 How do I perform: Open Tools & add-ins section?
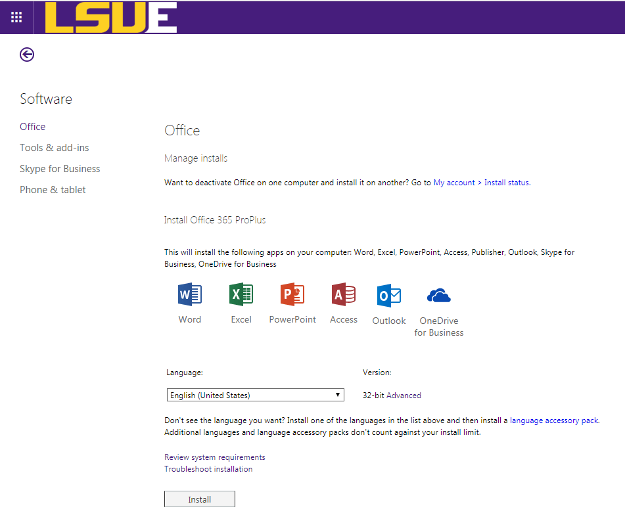pyautogui.click(x=54, y=148)
